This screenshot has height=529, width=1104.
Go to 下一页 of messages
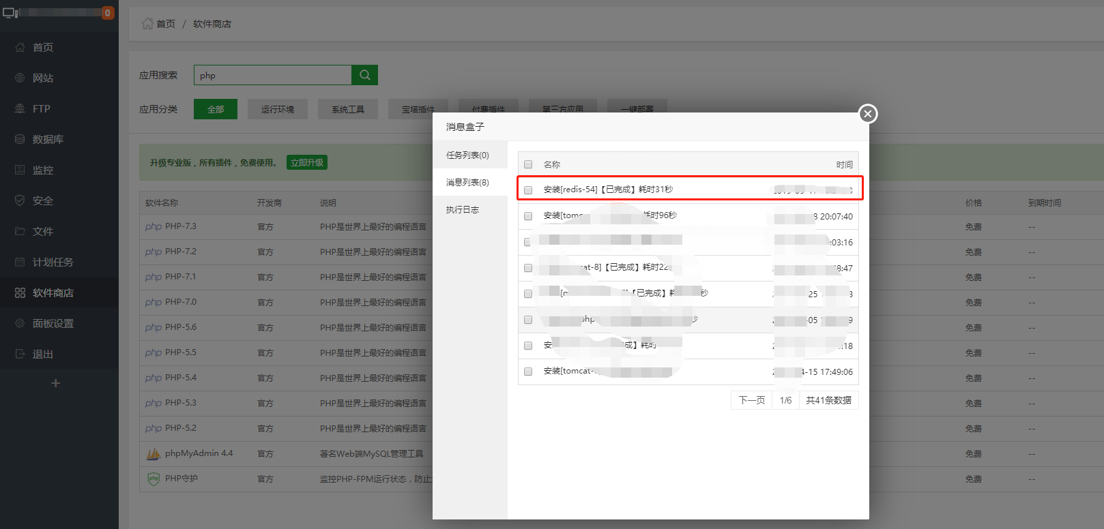click(x=752, y=400)
